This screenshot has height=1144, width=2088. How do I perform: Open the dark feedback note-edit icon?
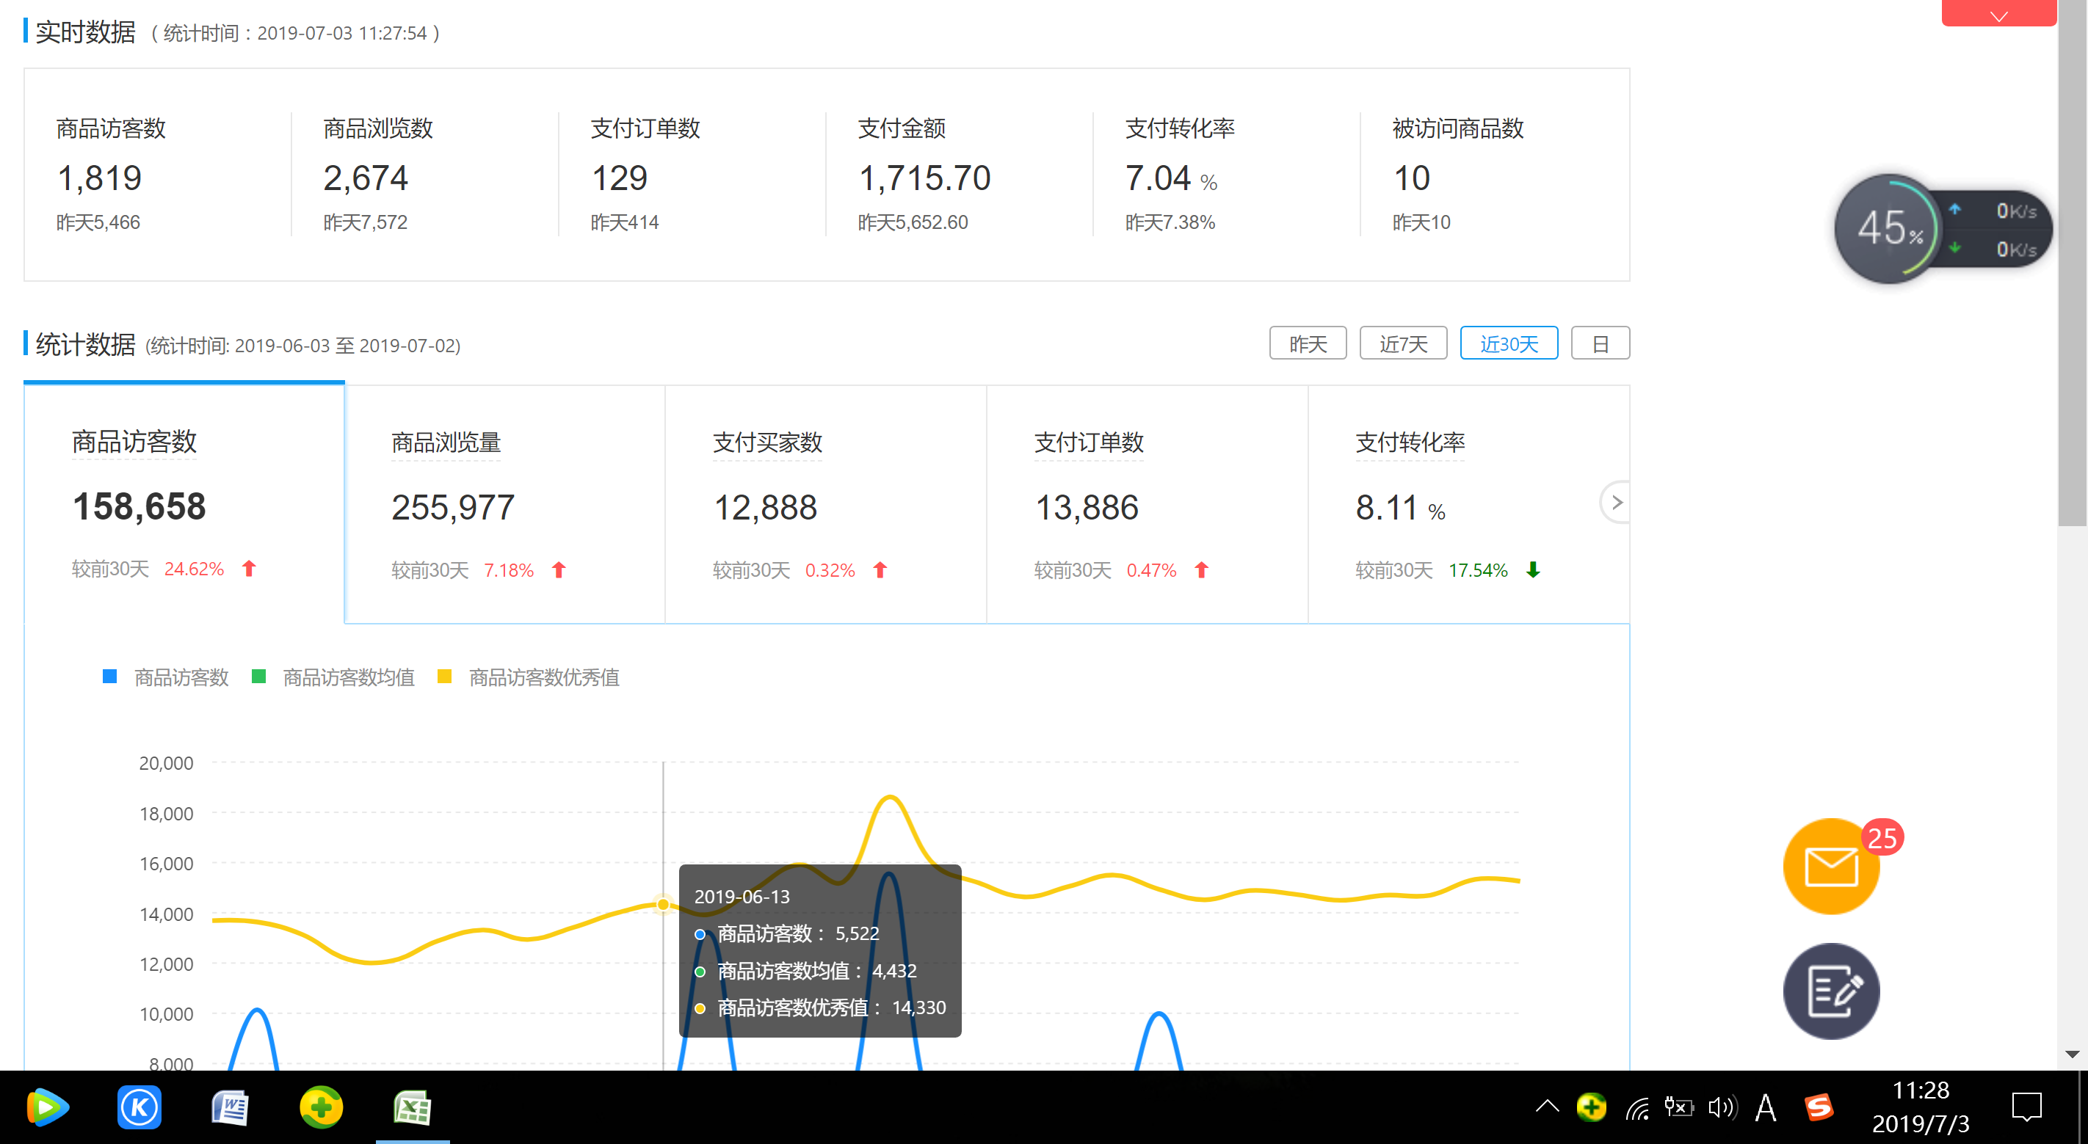(1831, 991)
